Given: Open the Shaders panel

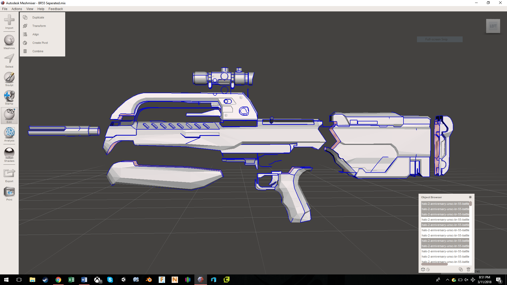Looking at the screenshot, I should tap(9, 153).
